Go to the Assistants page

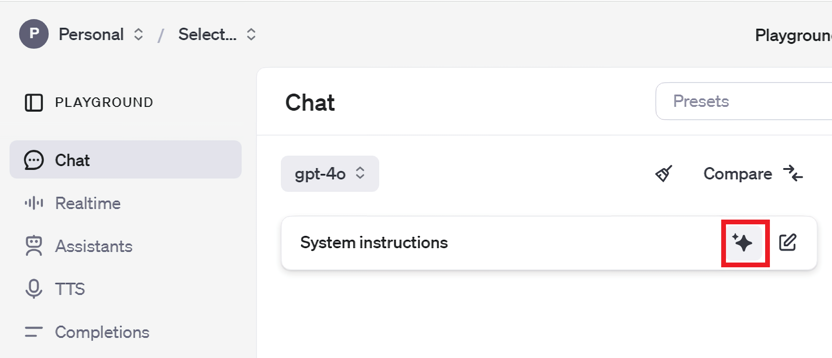pos(94,246)
